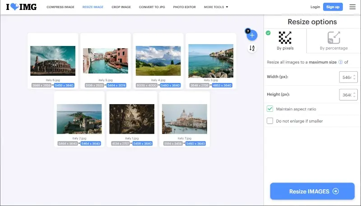
Task: Click arrow icon on Resize IMAGES button
Action: coord(336,191)
